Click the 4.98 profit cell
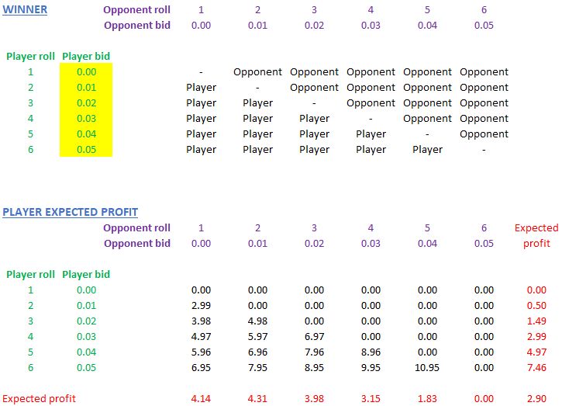The image size is (562, 406). [257, 321]
